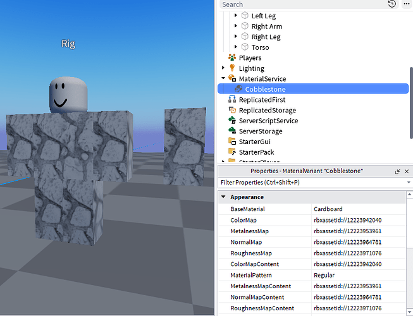Click the Rig's smiley head in viewport
The width and height of the screenshot is (413, 316).
tap(68, 94)
